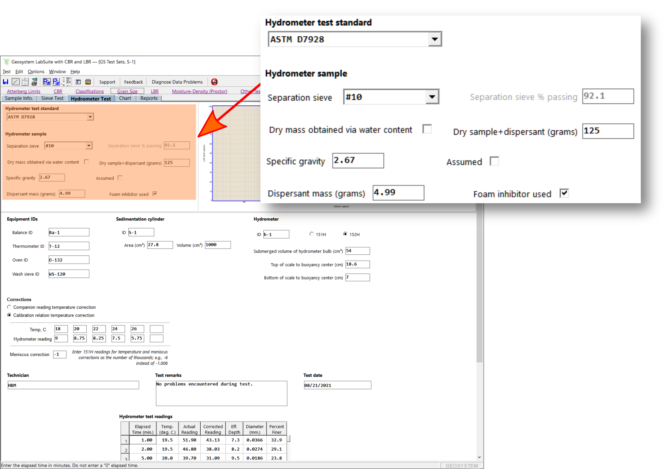Click the data table icon beside chart icon
The width and height of the screenshot is (664, 469).
pyautogui.click(x=25, y=82)
